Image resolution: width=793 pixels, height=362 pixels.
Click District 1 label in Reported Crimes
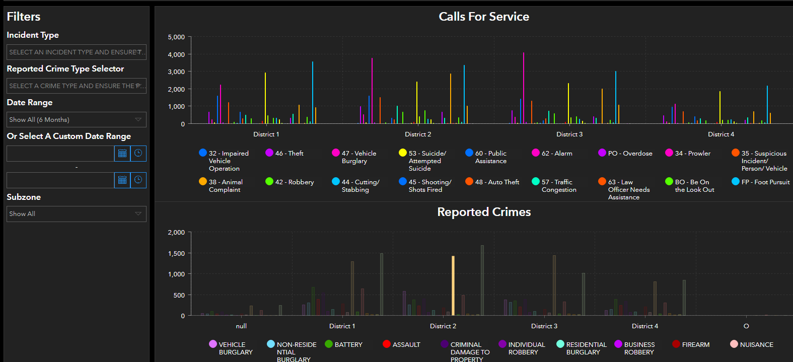point(342,326)
